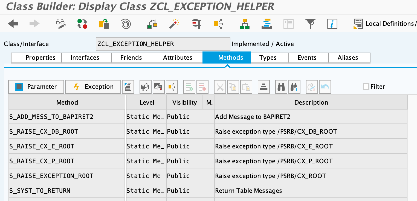Click description 'Add Message to BAPIRET2'
Screen dimensions: 417x201
pyautogui.click(x=253, y=117)
